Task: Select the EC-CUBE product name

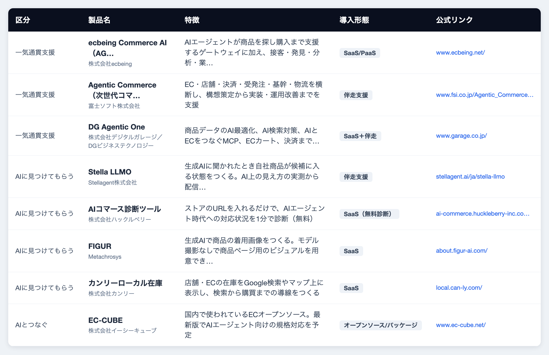Action: [x=105, y=320]
